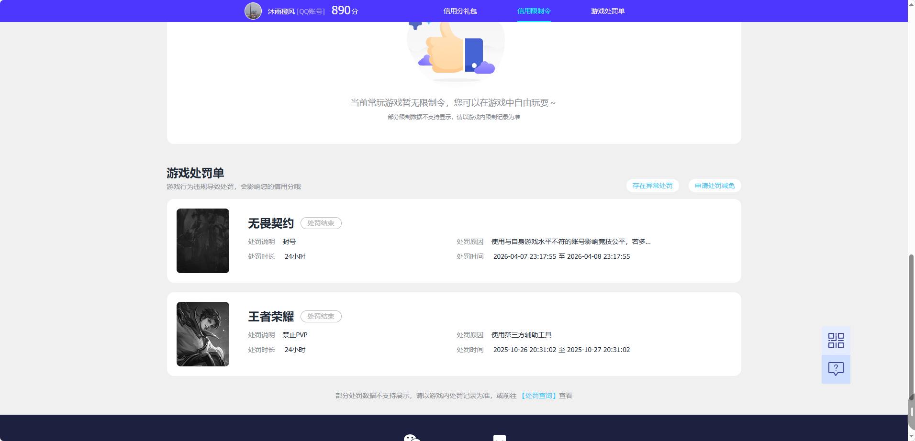Click the 王者荣耀 game title
Image resolution: width=915 pixels, height=441 pixels.
pyautogui.click(x=271, y=317)
